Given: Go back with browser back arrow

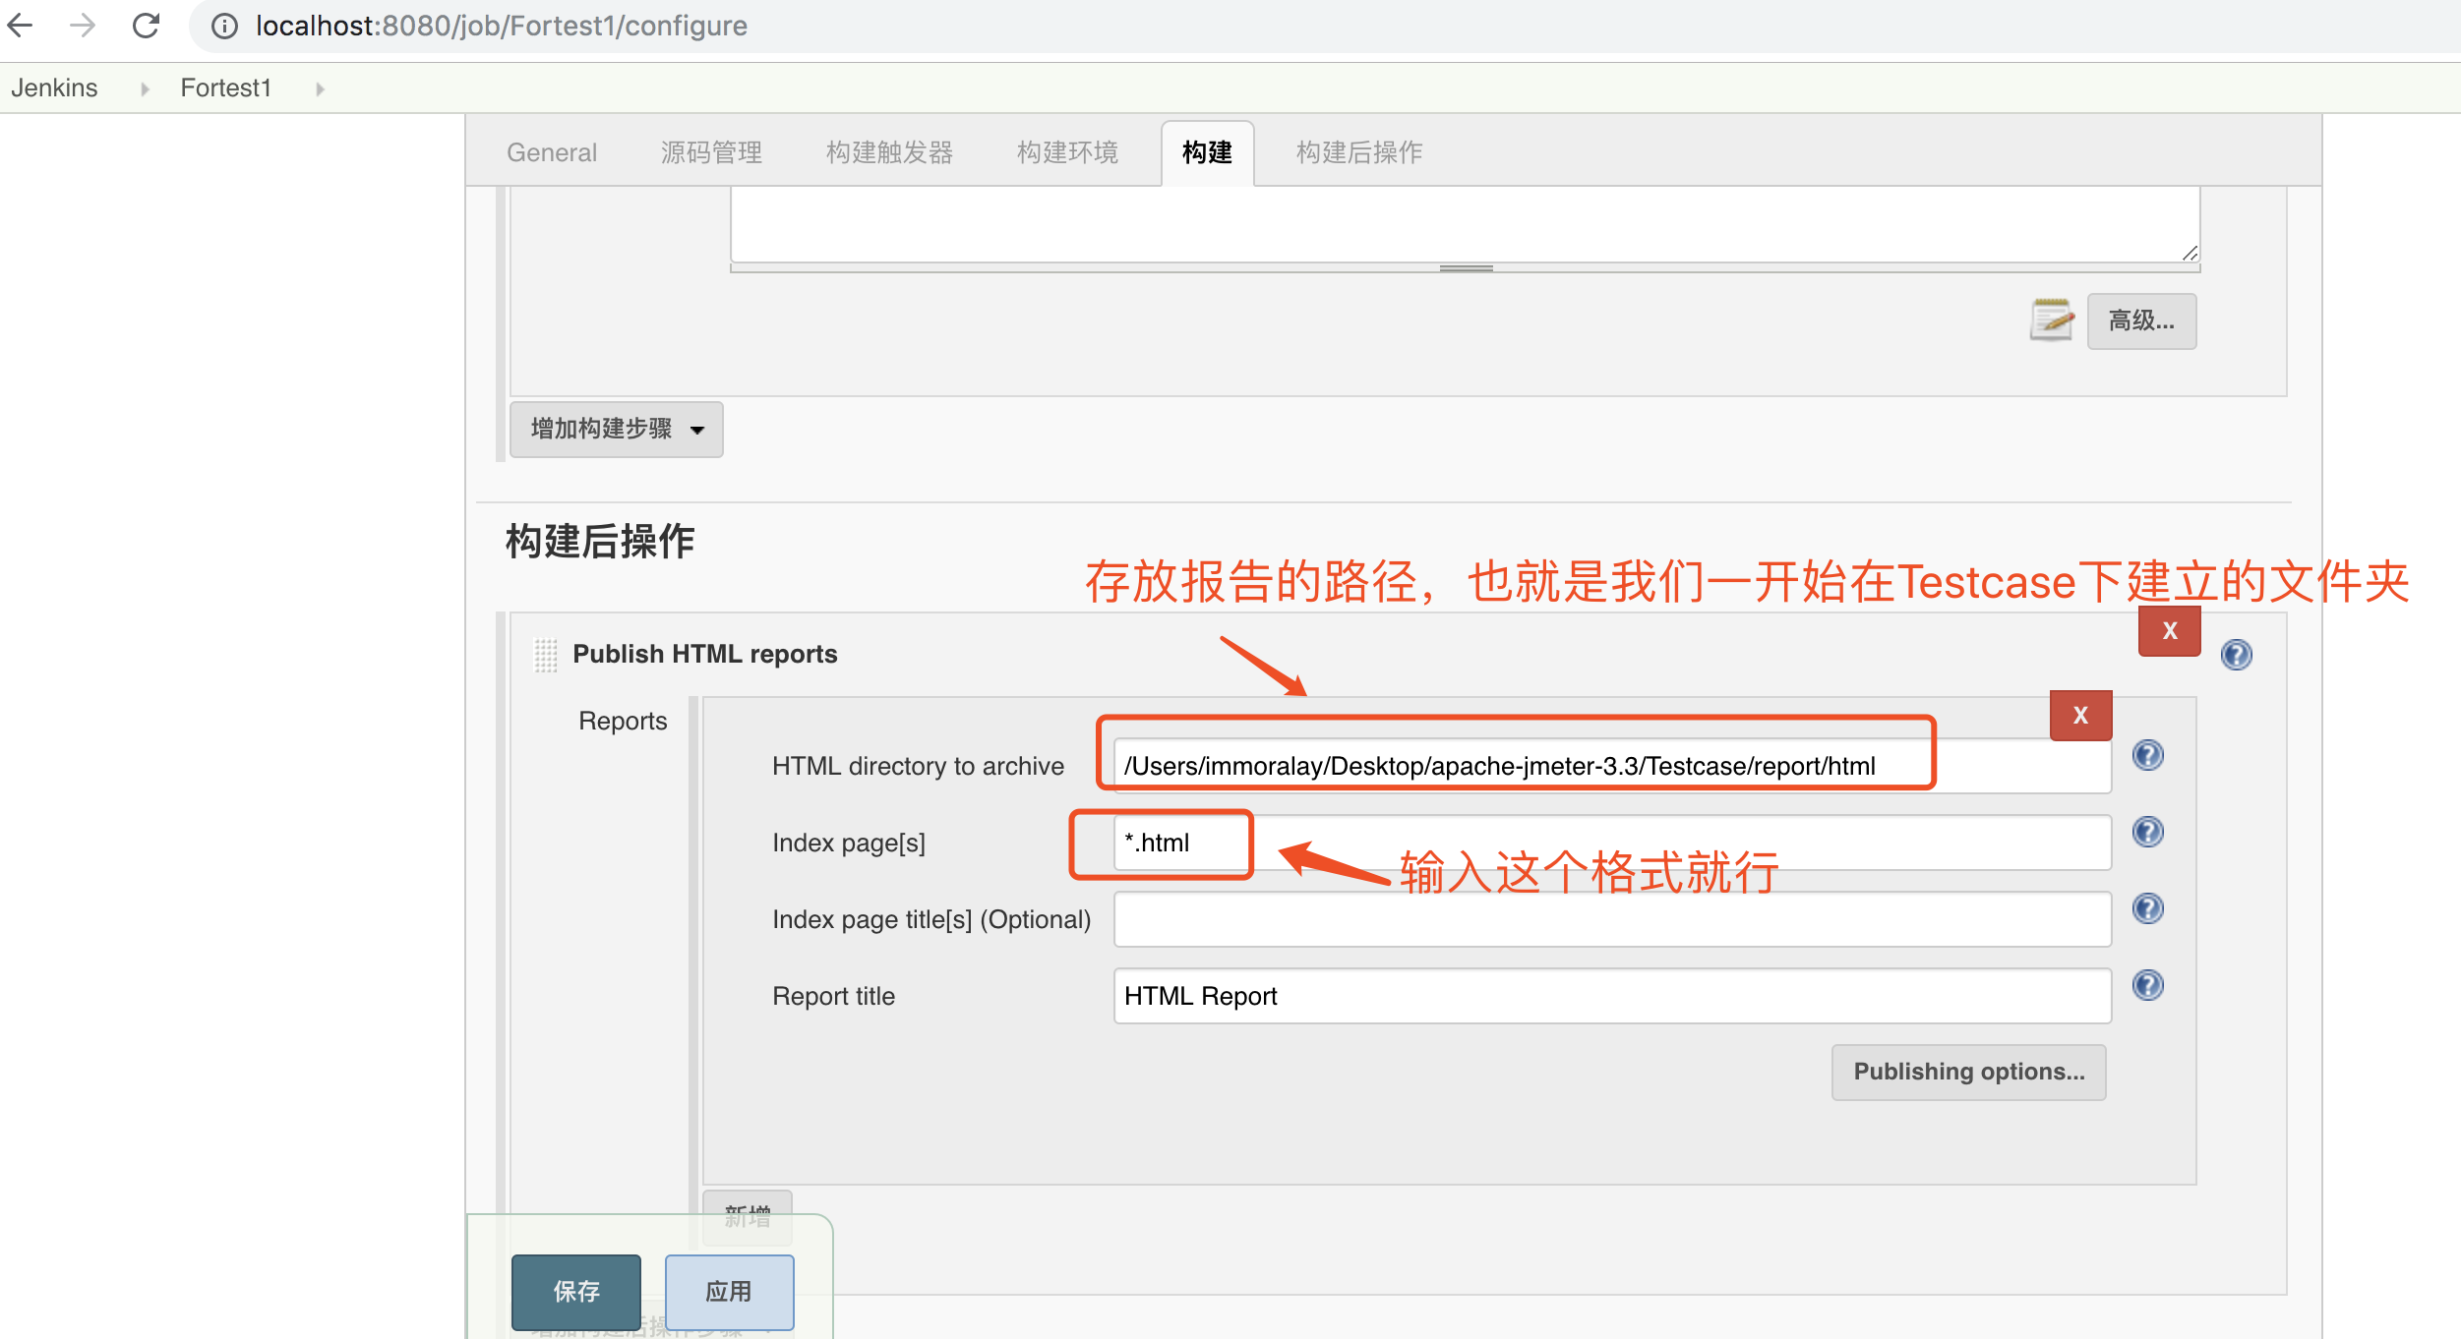Looking at the screenshot, I should point(21,26).
